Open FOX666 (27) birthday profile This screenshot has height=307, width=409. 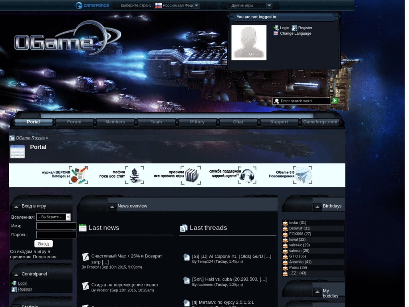(300, 234)
